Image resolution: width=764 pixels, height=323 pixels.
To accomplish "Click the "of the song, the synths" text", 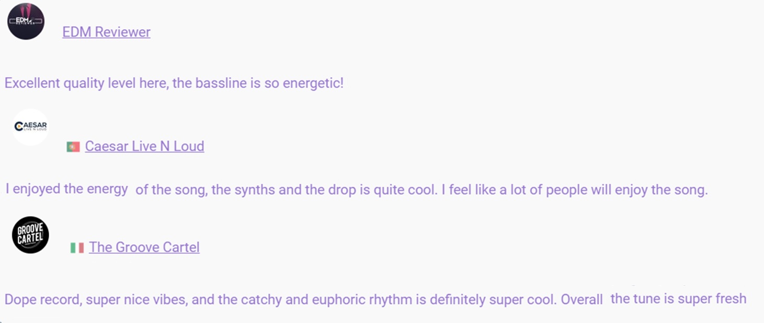I will (204, 189).
